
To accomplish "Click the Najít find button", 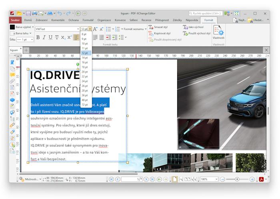I will (240, 20).
